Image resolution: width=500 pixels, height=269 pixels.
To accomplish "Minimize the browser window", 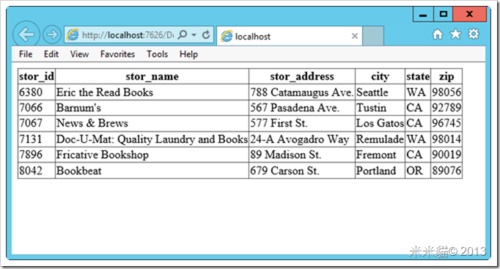I will [x=423, y=15].
